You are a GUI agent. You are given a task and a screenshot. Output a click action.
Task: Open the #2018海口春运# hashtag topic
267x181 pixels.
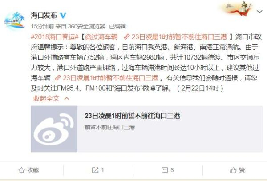pos(55,37)
